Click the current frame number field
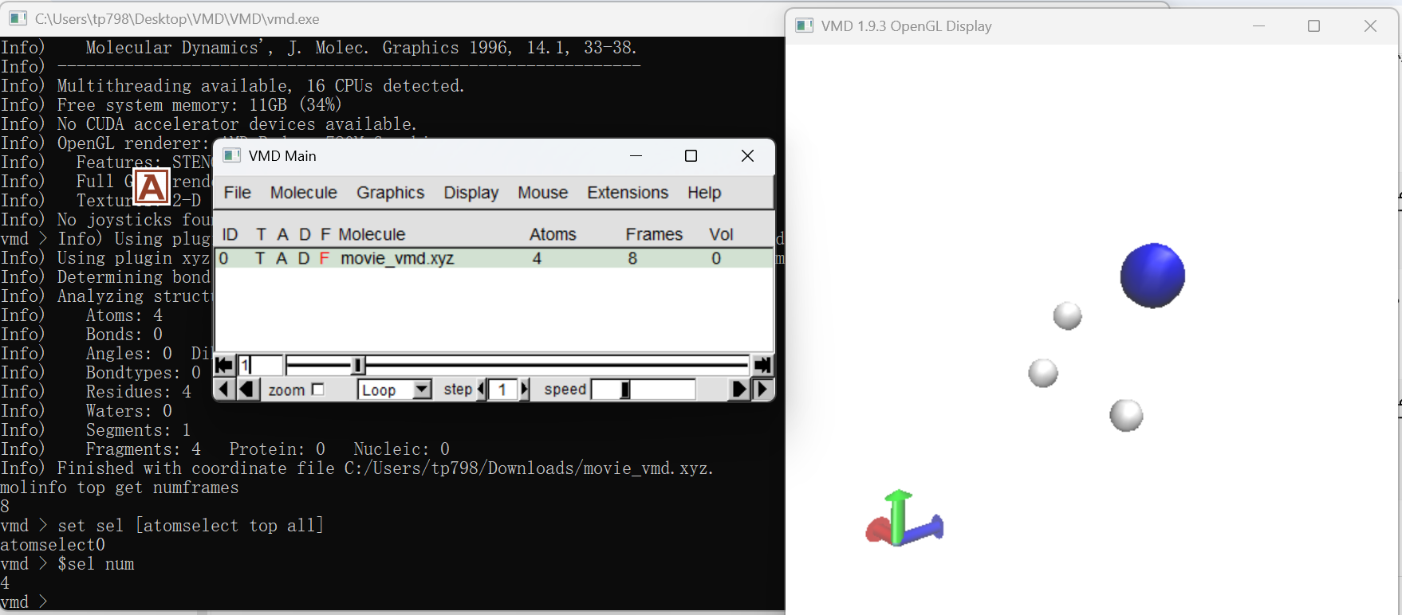This screenshot has width=1402, height=615. tap(261, 366)
